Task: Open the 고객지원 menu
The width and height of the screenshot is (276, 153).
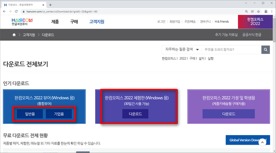Action: coord(97,22)
